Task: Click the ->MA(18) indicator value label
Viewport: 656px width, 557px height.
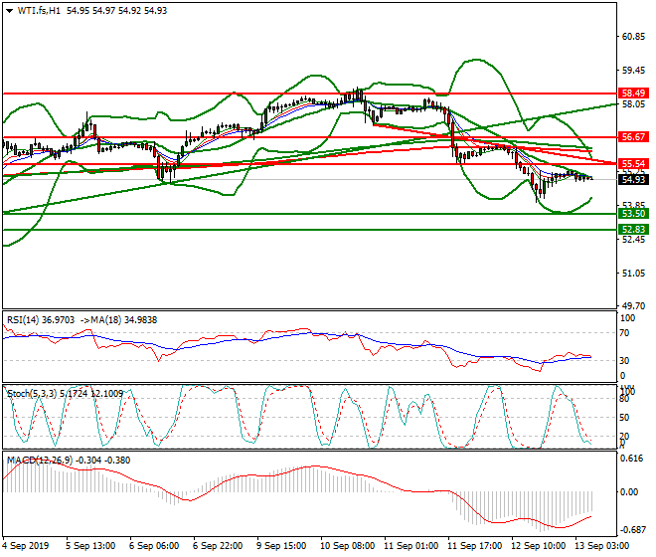Action: pyautogui.click(x=100, y=319)
